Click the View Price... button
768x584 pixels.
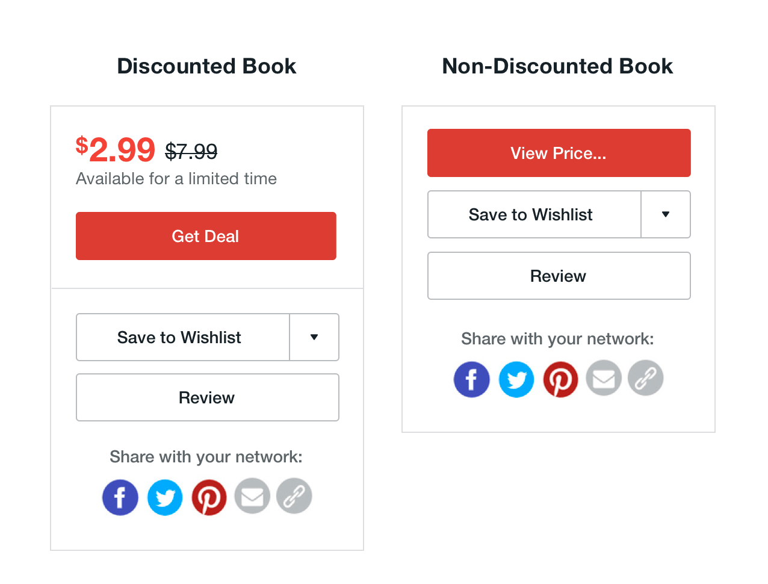click(x=559, y=153)
